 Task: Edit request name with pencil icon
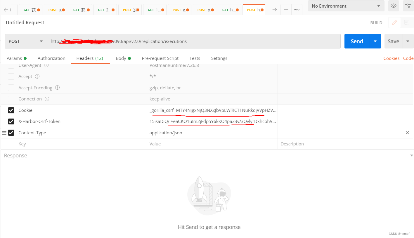(x=395, y=22)
